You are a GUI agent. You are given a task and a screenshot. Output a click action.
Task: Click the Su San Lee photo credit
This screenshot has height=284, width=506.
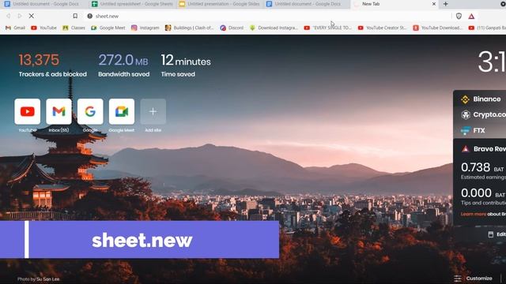(x=47, y=279)
